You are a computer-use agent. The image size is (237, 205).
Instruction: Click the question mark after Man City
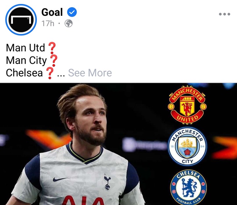pos(54,61)
